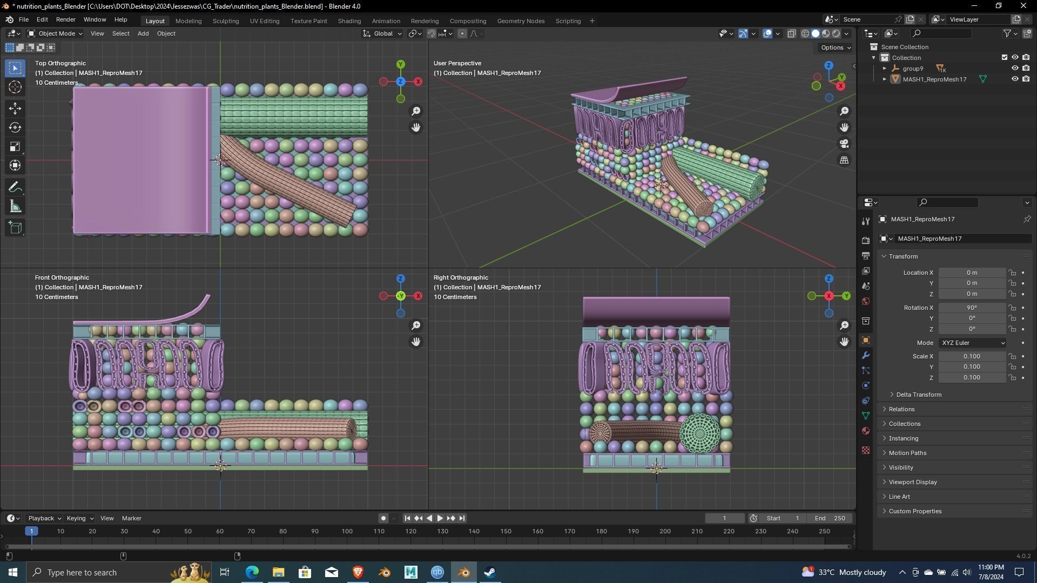Open the rotation Mode XYZ Euler dropdown
This screenshot has width=1037, height=583.
[x=972, y=343]
